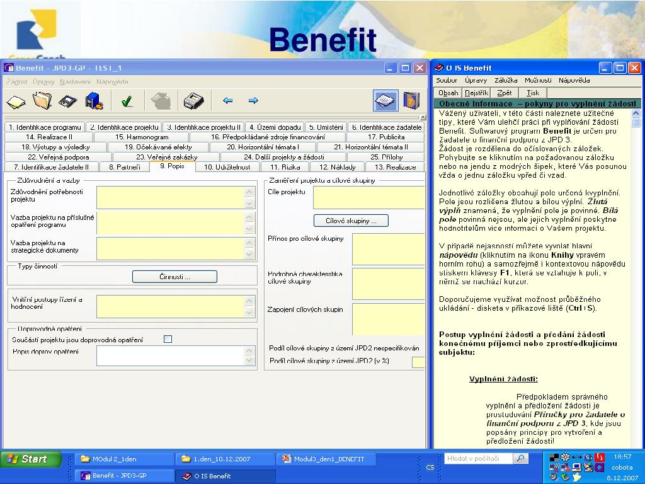Tick 'Součástí projektu jsou doprovodná opatření' checkbox

point(168,339)
